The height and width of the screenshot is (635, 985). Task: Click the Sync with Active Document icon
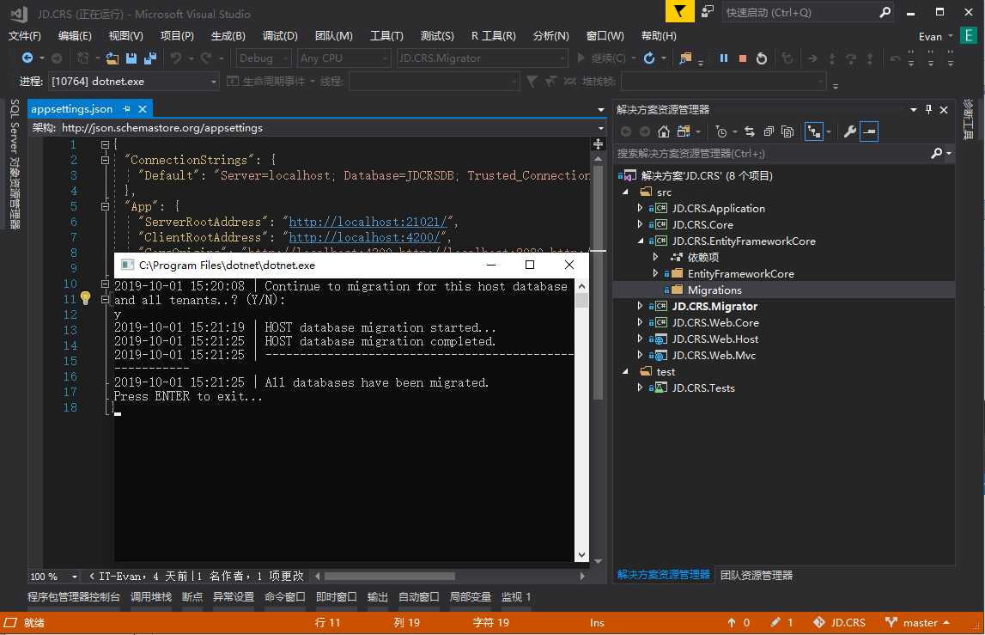(750, 131)
